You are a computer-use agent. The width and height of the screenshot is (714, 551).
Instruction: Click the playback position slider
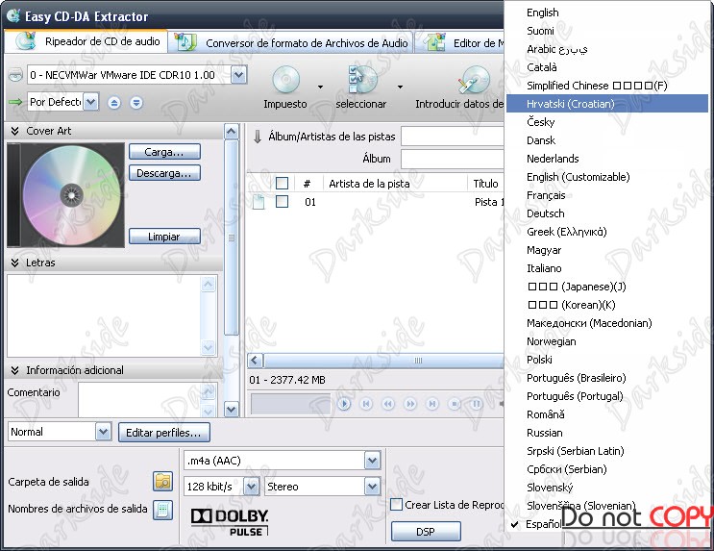coord(290,404)
